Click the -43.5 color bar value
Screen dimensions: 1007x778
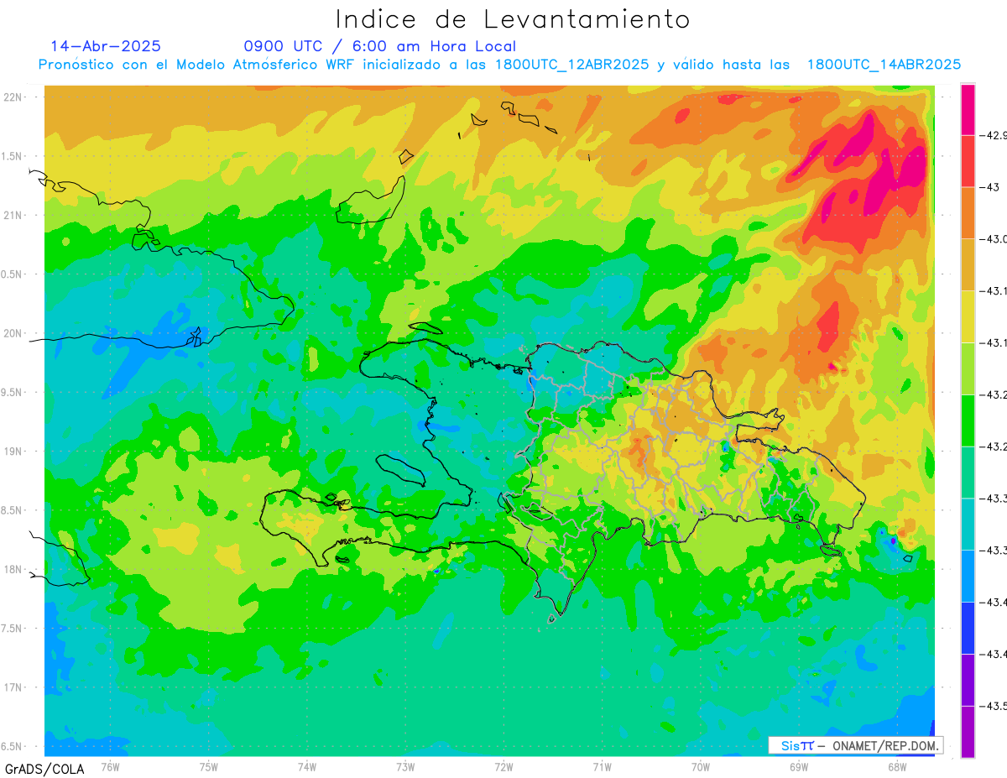coord(995,706)
